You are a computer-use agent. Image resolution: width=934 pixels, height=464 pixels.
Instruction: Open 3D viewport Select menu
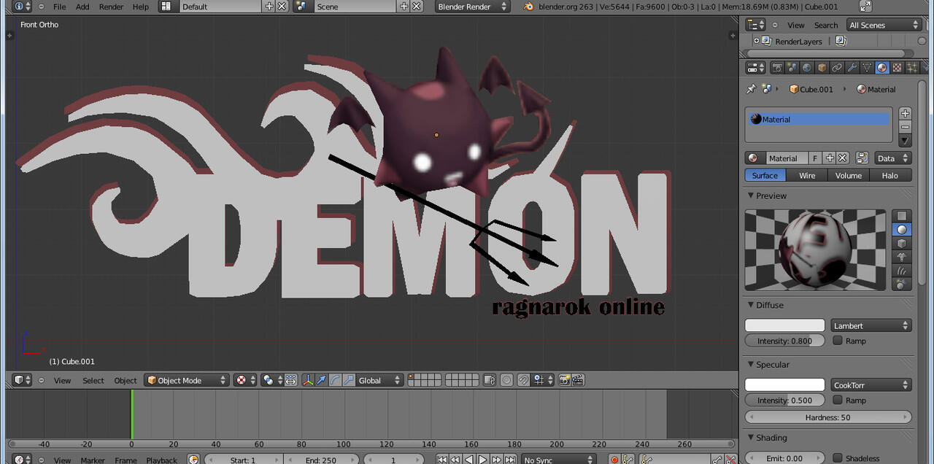[93, 380]
